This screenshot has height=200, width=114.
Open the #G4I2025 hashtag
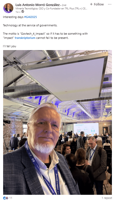point(31,17)
